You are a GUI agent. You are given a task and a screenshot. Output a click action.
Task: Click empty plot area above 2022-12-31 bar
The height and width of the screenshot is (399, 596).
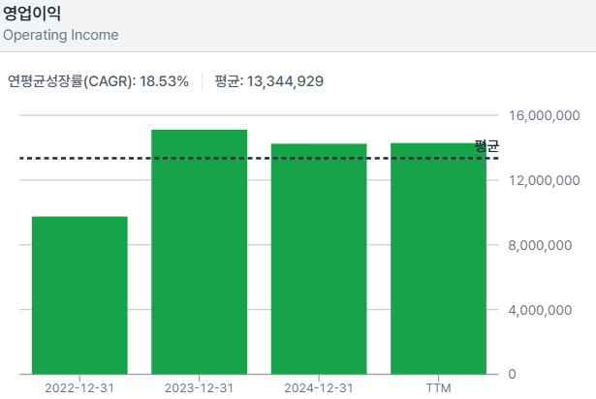(79, 184)
